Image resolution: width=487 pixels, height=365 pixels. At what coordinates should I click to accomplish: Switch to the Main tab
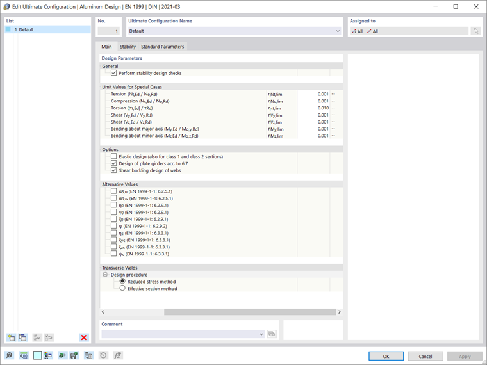[x=106, y=47]
